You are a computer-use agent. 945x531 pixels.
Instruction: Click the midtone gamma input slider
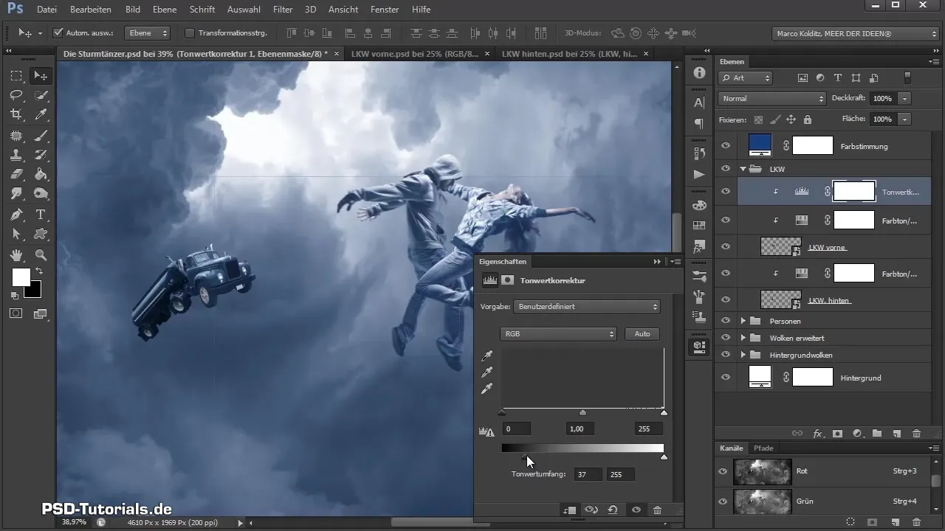point(583,413)
